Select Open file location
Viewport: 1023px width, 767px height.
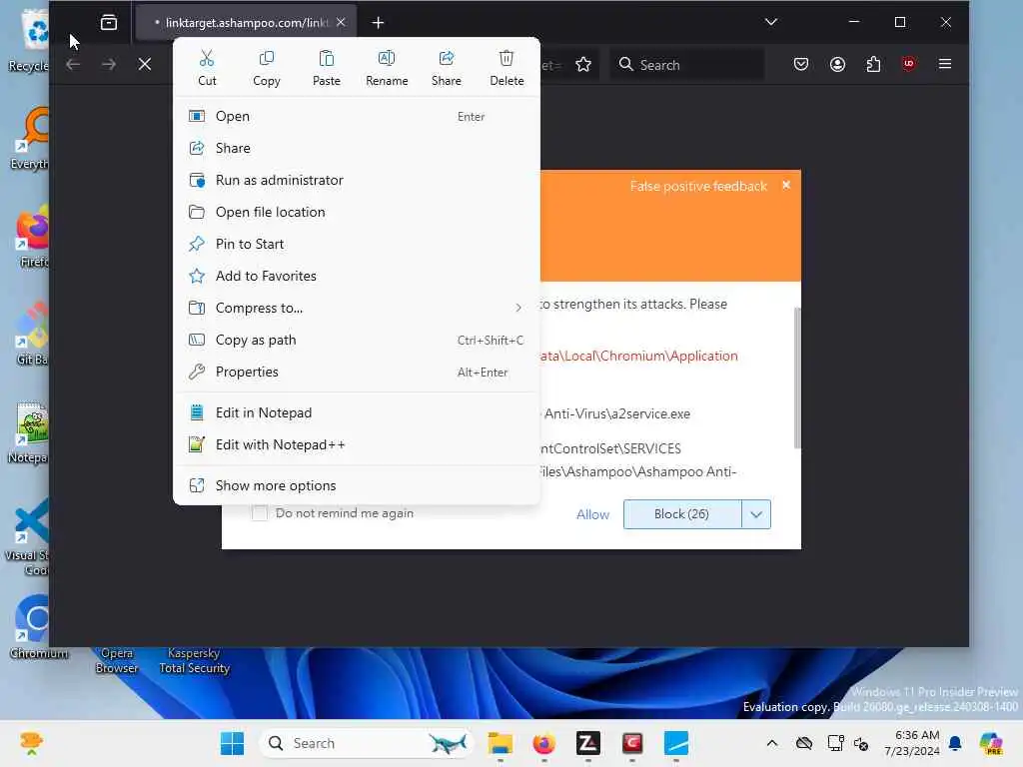pos(357,212)
